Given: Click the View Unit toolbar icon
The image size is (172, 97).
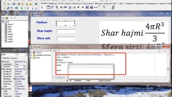Looking at the screenshot, I should click(x=5, y=8).
